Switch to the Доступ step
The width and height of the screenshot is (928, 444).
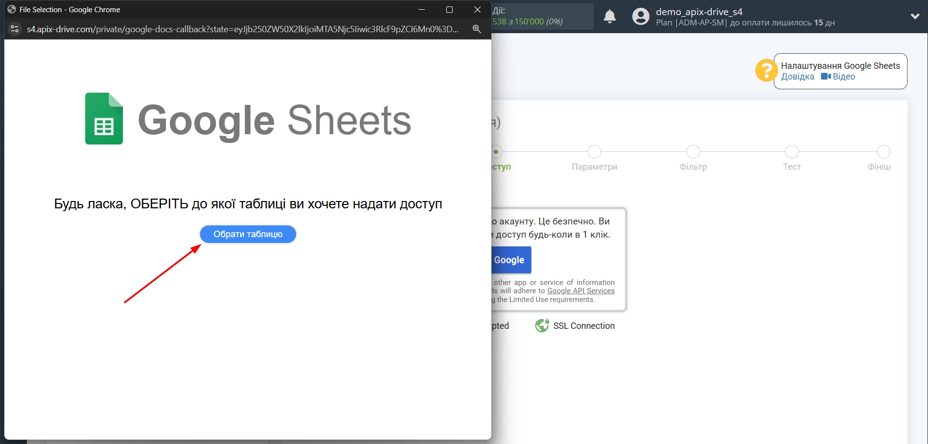496,152
